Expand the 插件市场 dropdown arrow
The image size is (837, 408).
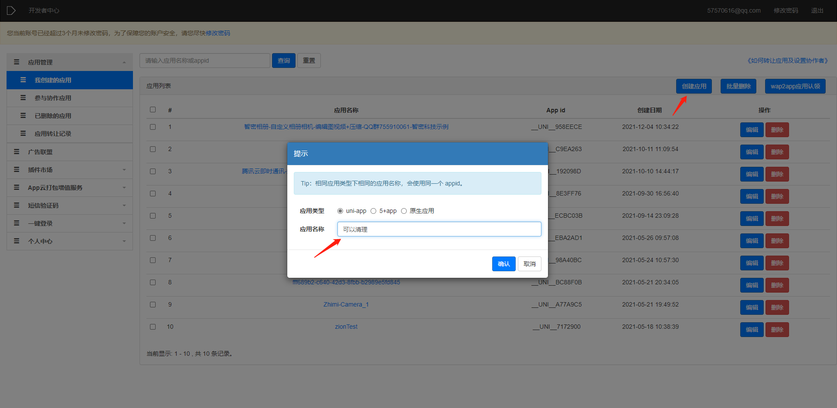click(x=124, y=170)
